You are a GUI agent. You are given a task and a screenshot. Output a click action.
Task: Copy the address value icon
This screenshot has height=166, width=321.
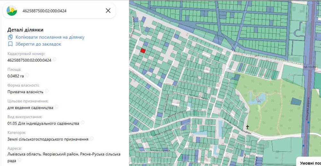click(20, 159)
